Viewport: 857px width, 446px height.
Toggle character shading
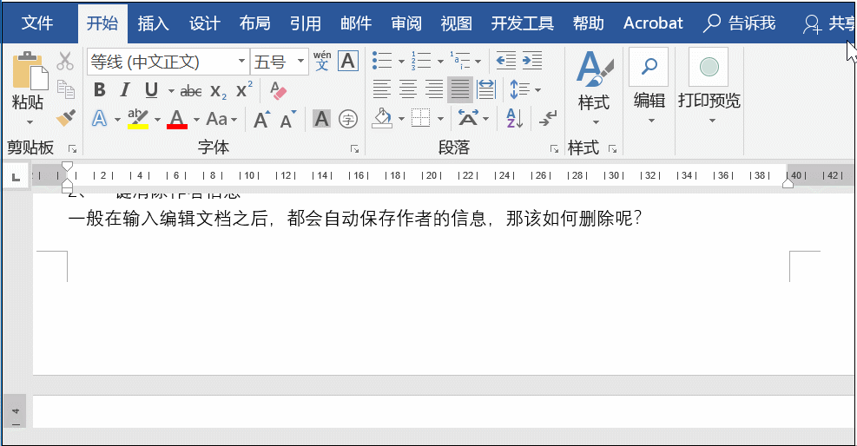tap(321, 119)
